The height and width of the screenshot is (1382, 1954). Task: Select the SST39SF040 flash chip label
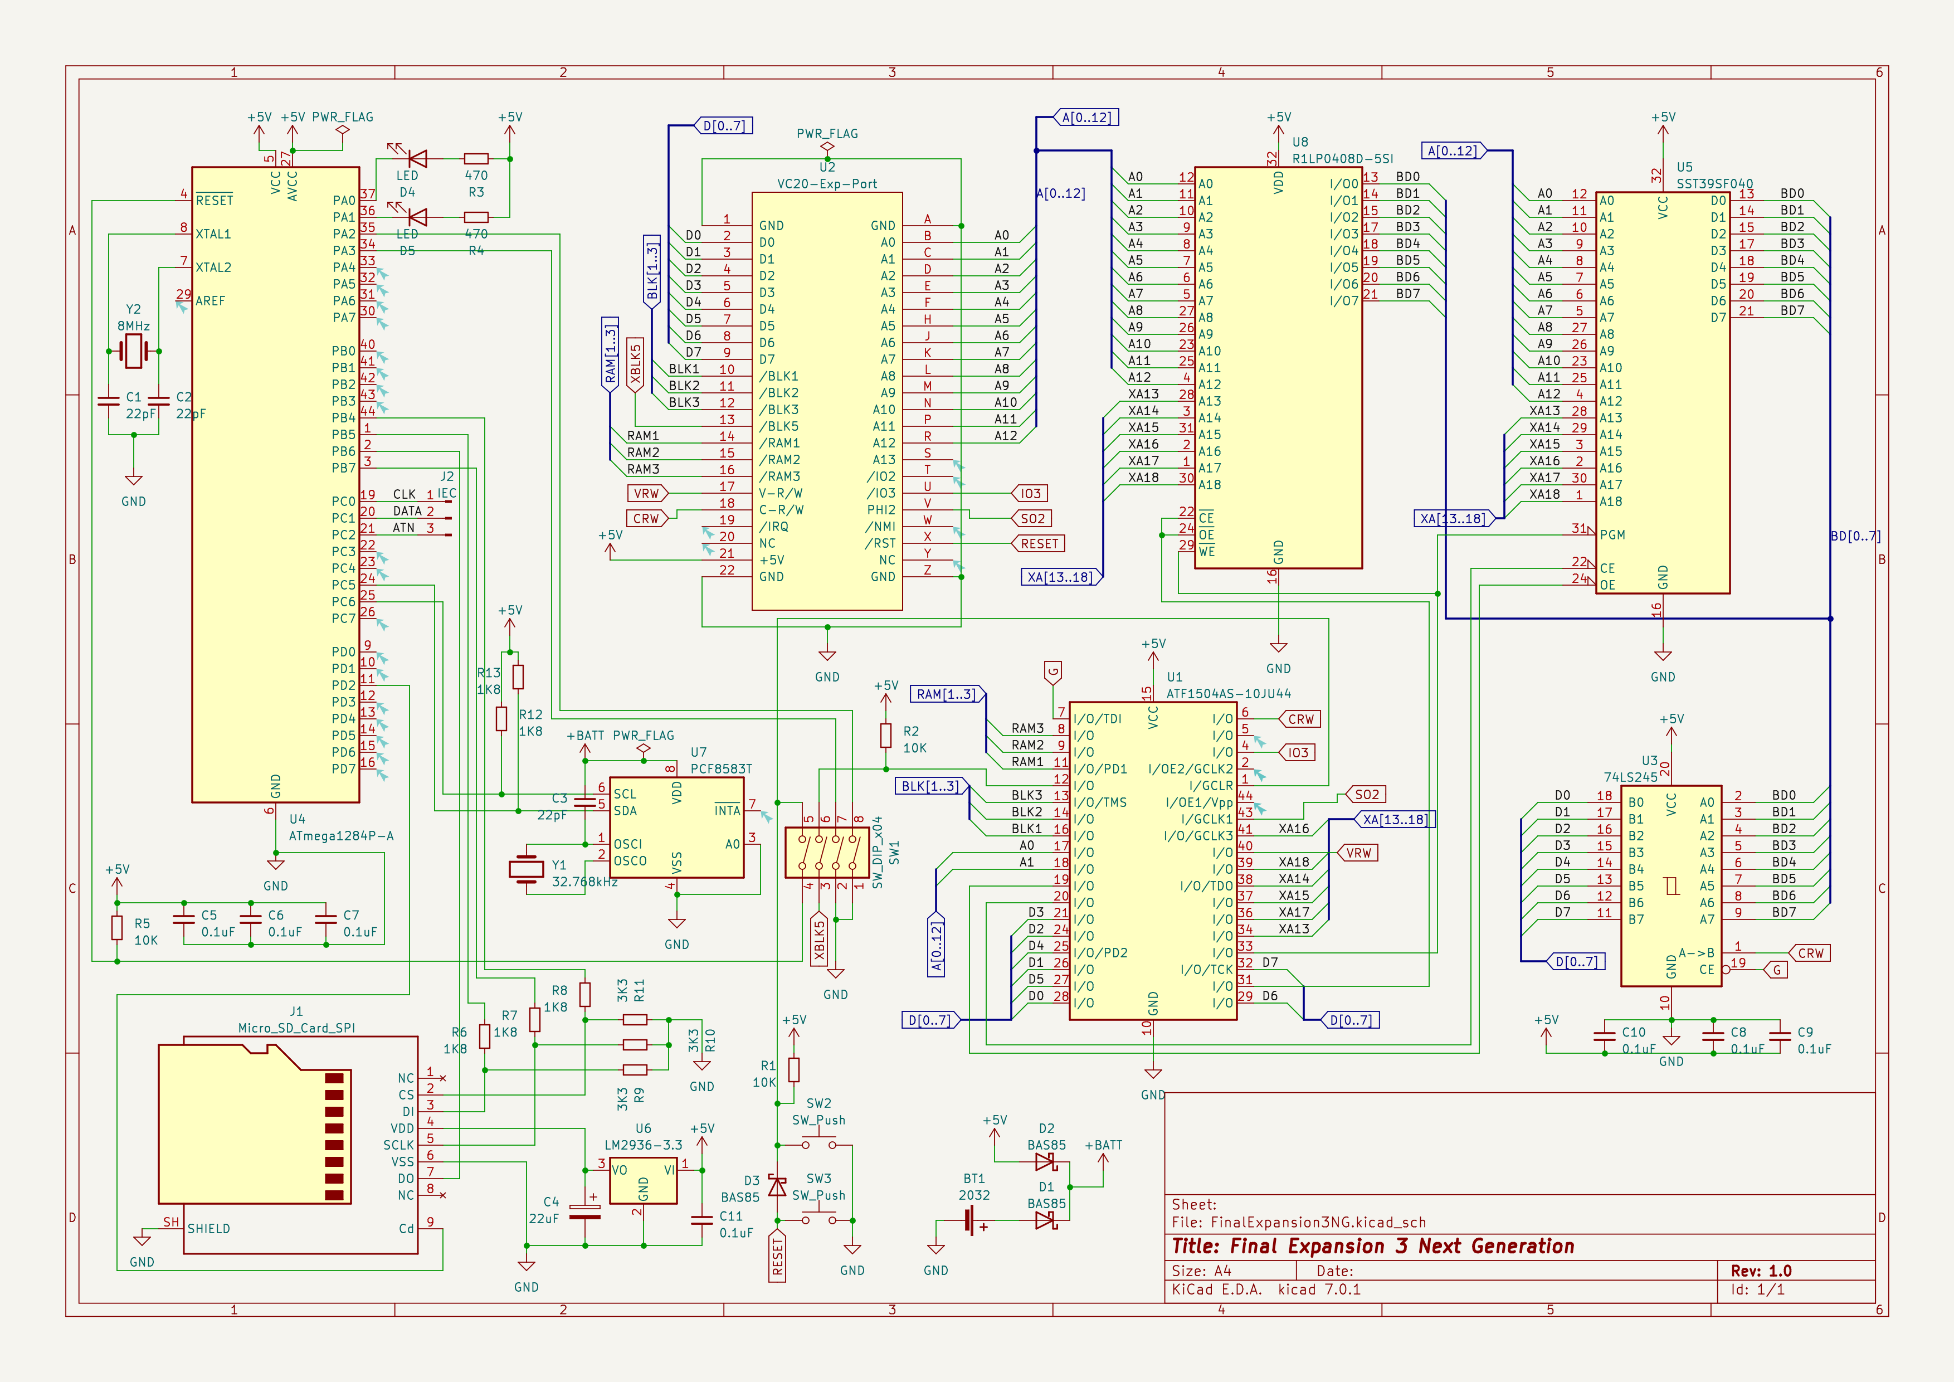(x=1715, y=184)
